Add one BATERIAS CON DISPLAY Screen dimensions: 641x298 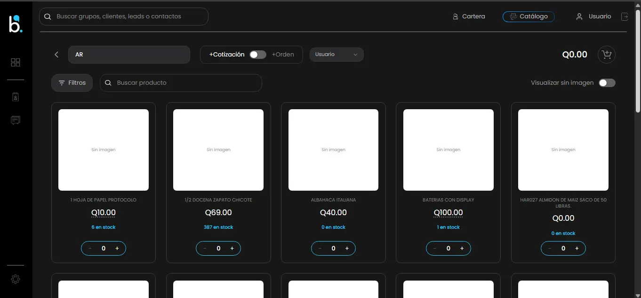(462, 249)
